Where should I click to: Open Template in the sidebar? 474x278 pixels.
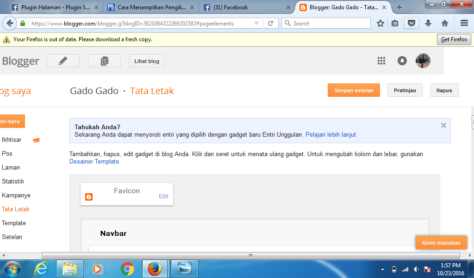13,223
